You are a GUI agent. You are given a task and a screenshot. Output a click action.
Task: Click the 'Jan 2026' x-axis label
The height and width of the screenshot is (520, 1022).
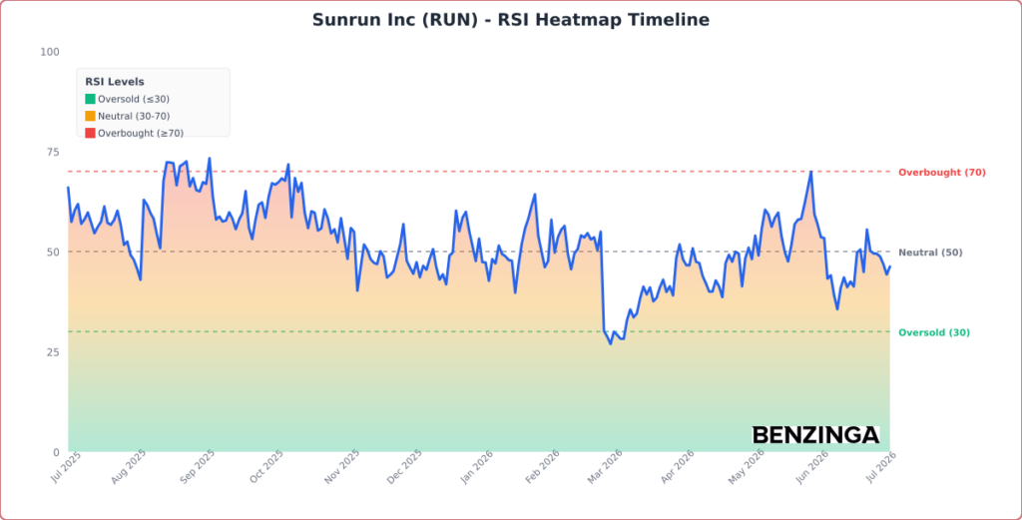tap(476, 466)
